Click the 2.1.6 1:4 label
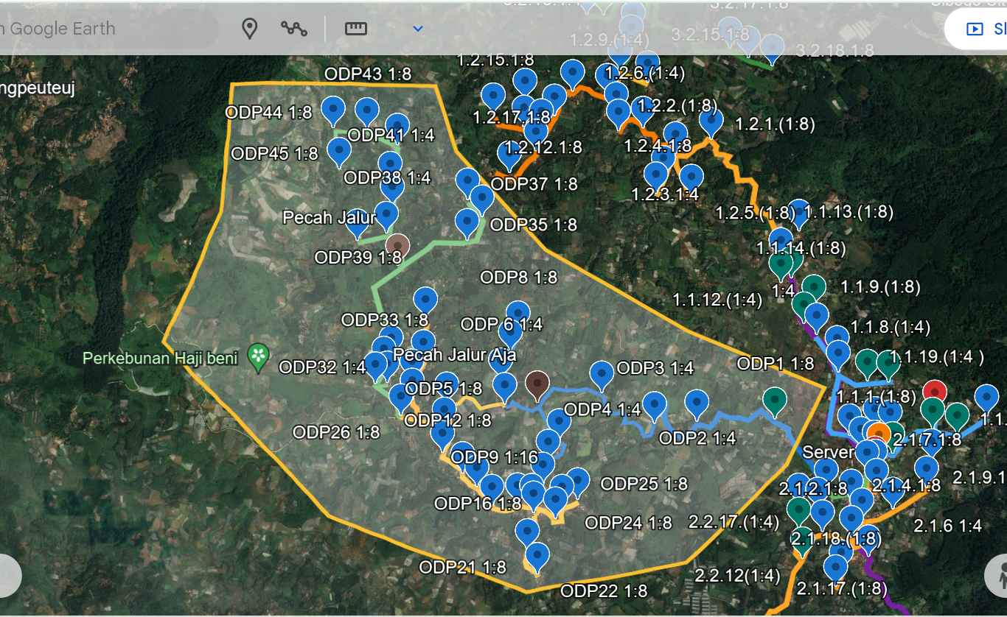The height and width of the screenshot is (617, 1007). pos(948,526)
